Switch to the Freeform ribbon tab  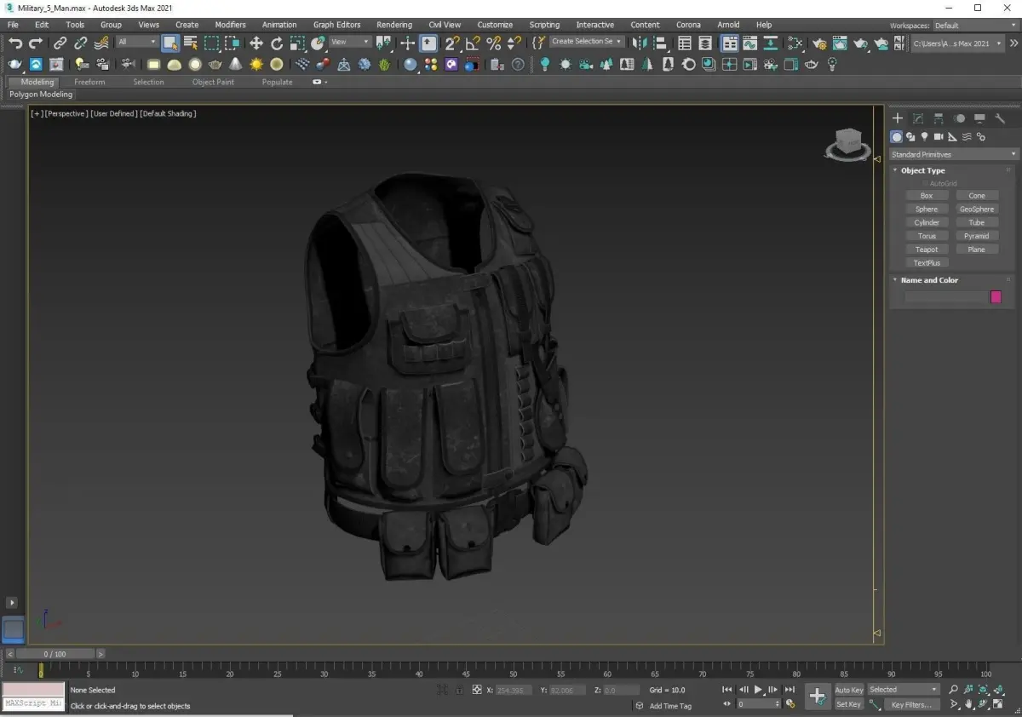click(x=89, y=82)
